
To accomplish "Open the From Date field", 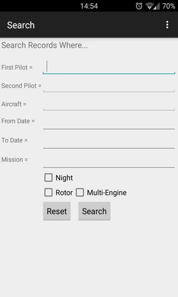I will point(109,121).
